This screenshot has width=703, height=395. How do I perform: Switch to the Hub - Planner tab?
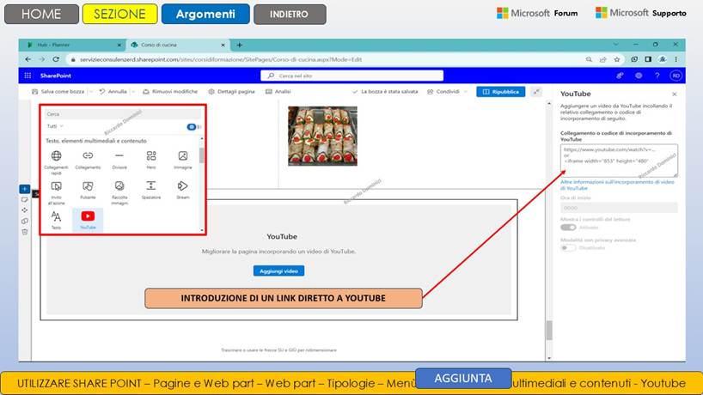pyautogui.click(x=70, y=45)
